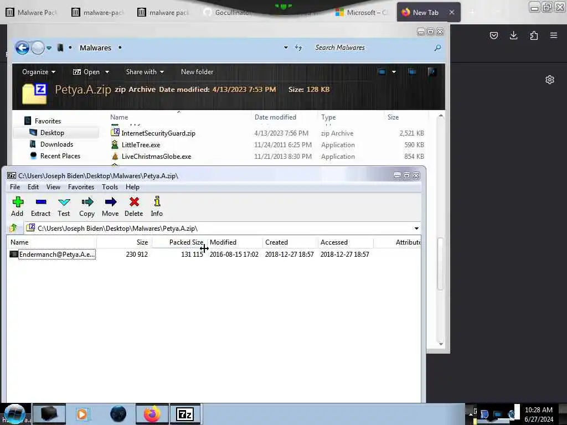The width and height of the screenshot is (567, 425).
Task: Refresh the Malwares folder view
Action: tap(298, 48)
